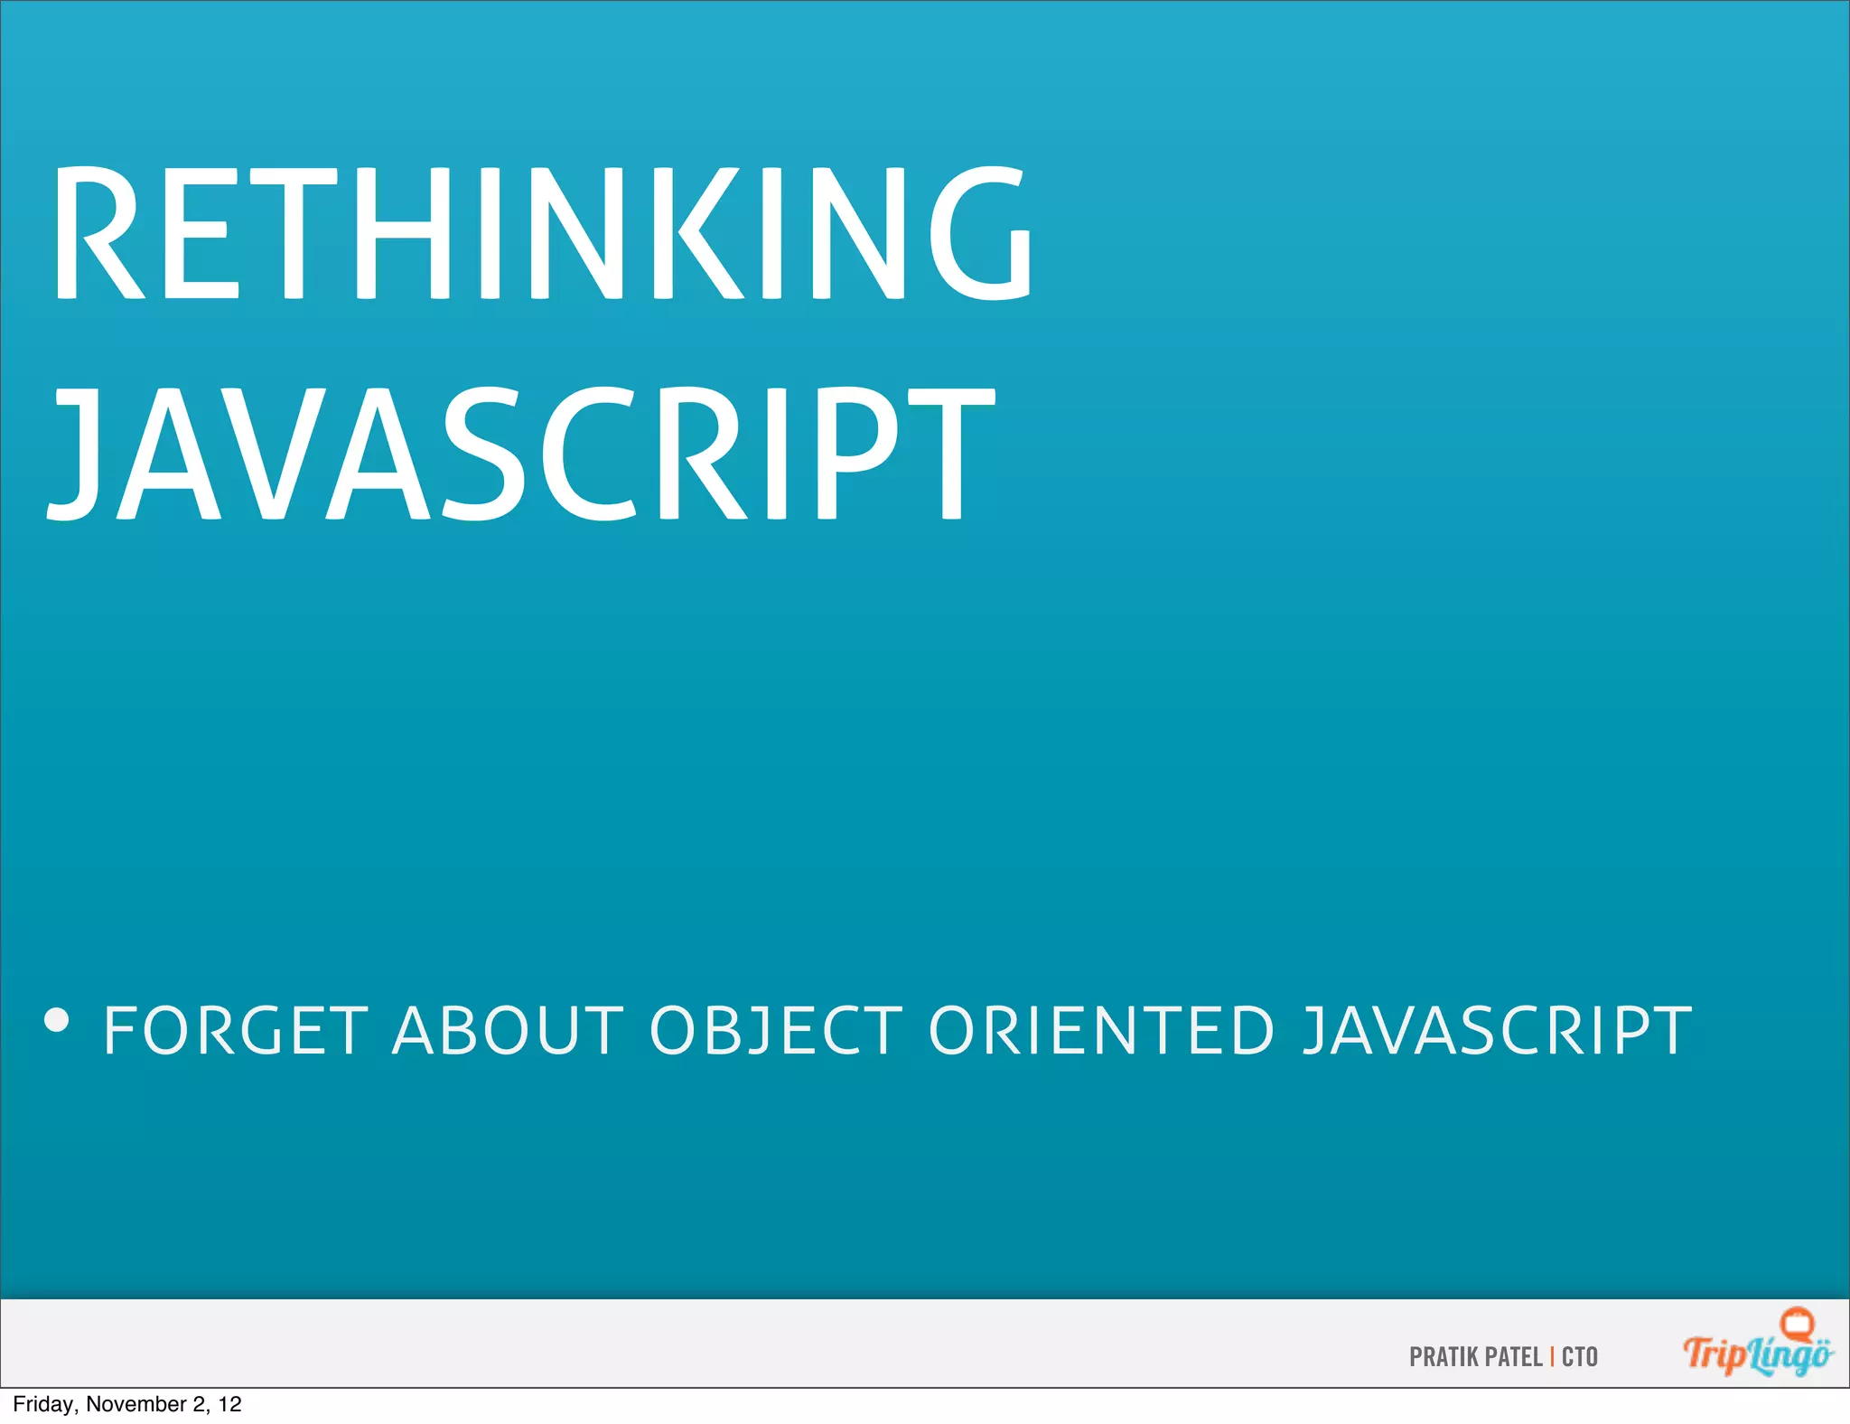Click the date 'Friday, November 2, 12'
The width and height of the screenshot is (1850, 1424).
click(x=127, y=1404)
